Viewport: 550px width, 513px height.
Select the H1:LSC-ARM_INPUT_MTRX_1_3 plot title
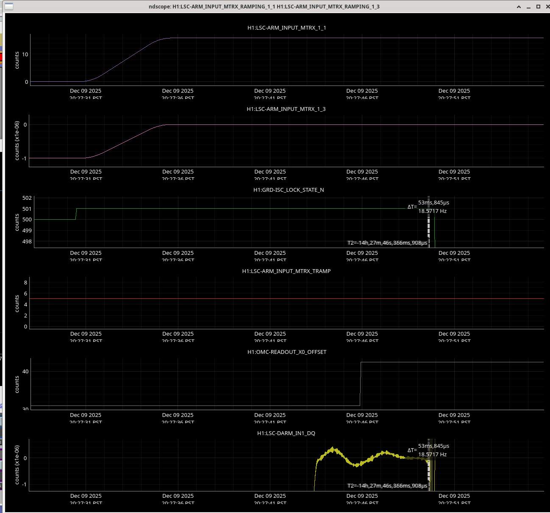(x=286, y=109)
